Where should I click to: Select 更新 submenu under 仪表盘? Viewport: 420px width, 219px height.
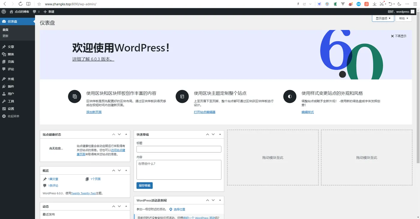click(5, 36)
